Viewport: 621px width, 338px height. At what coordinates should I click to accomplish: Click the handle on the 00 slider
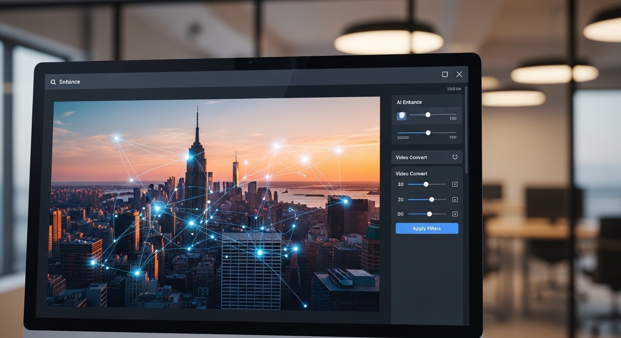click(429, 214)
